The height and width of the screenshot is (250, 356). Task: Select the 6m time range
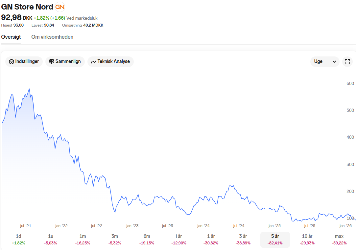(x=147, y=240)
